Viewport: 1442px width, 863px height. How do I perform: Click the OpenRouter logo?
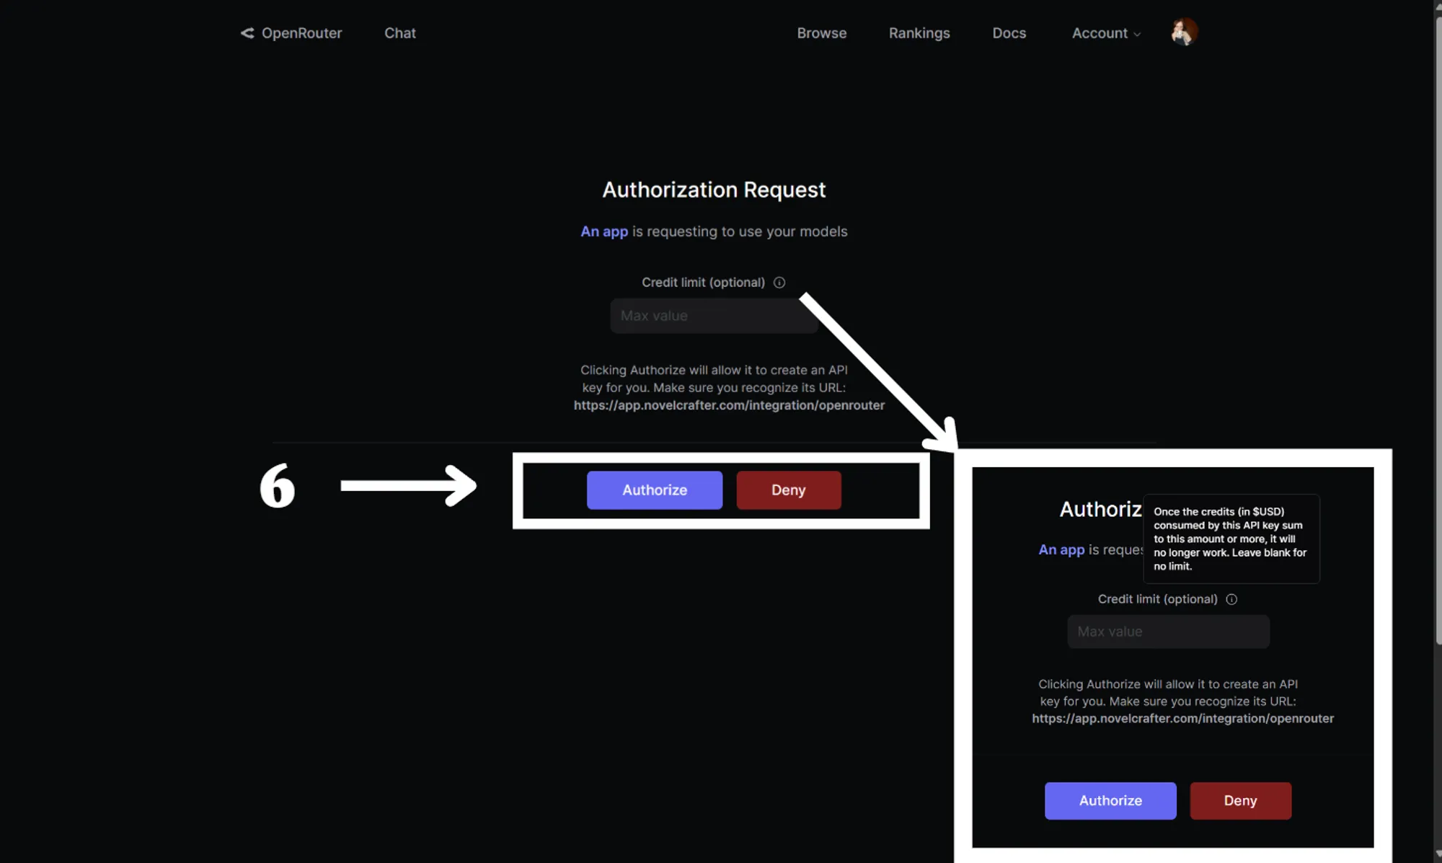[x=291, y=32]
